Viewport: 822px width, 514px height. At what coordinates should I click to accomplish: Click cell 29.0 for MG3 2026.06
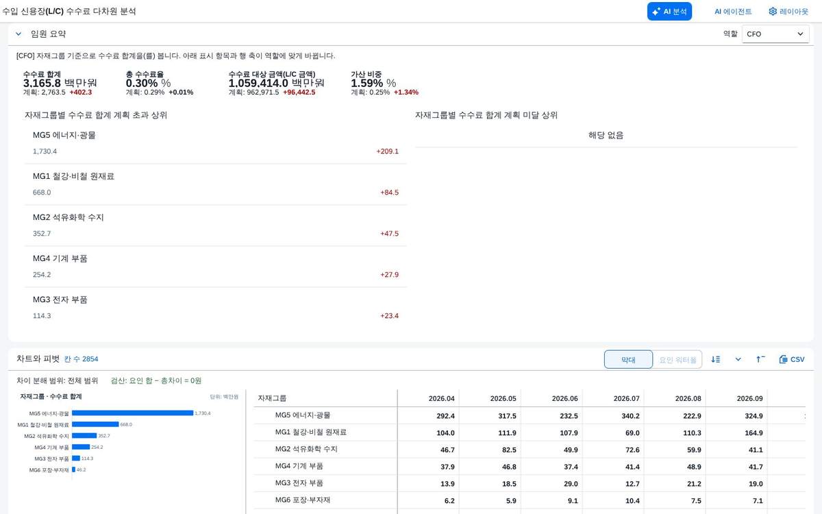(552, 483)
